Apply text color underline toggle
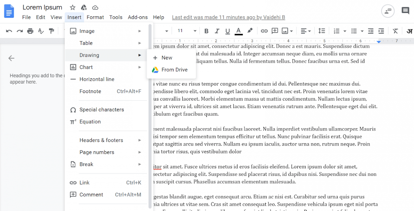The height and width of the screenshot is (211, 414). tap(238, 31)
